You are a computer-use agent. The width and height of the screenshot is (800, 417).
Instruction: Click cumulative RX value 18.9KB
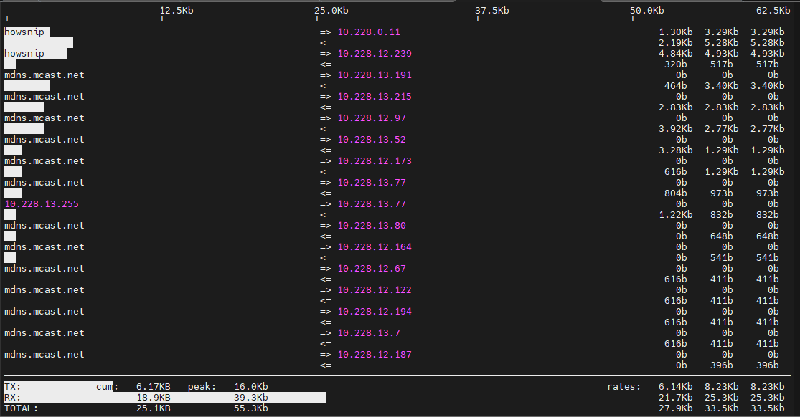tap(154, 397)
